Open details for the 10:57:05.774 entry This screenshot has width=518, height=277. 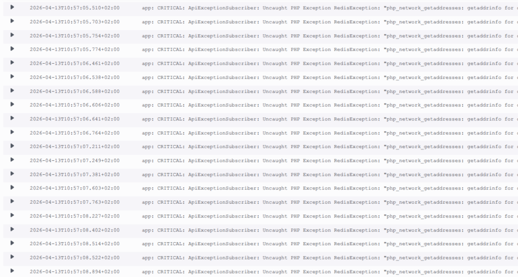(12, 49)
